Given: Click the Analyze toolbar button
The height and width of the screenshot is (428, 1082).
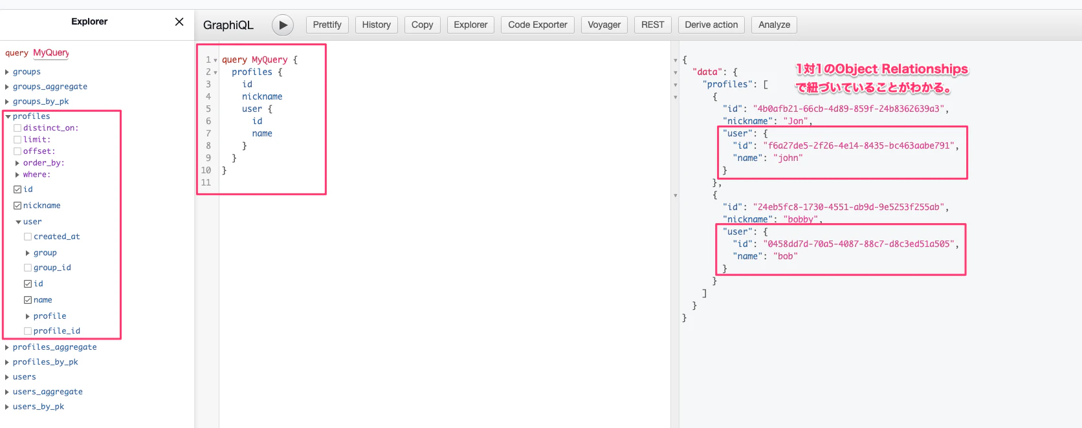Looking at the screenshot, I should (775, 25).
